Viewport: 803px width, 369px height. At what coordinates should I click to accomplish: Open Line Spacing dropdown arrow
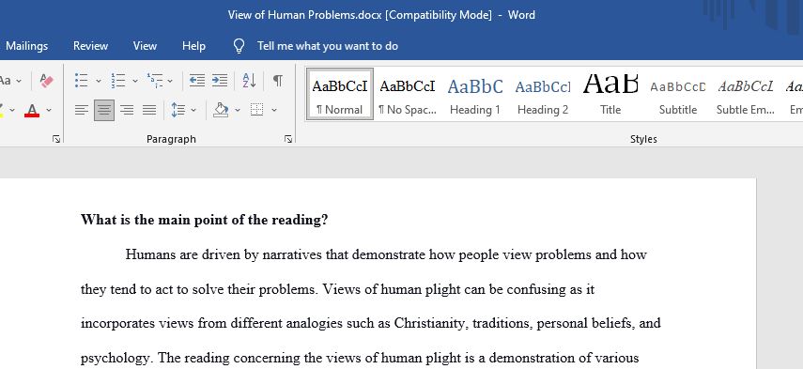click(x=193, y=110)
